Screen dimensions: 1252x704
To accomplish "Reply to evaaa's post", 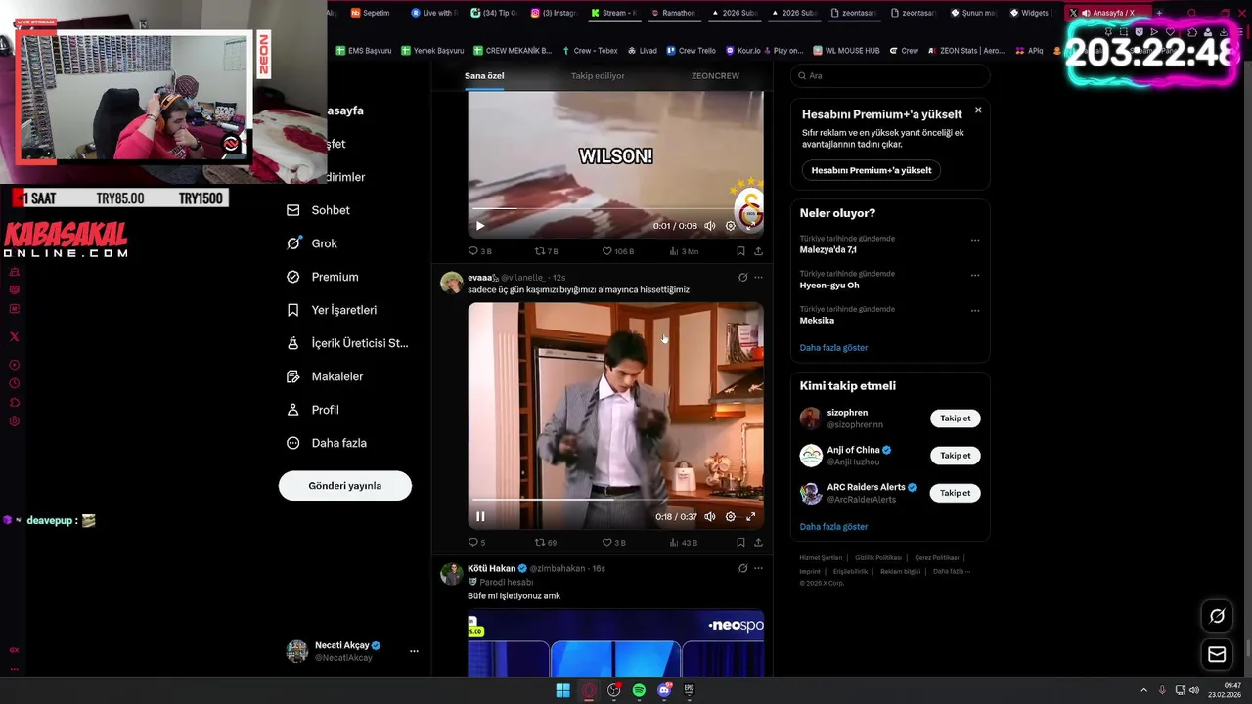I will [476, 543].
